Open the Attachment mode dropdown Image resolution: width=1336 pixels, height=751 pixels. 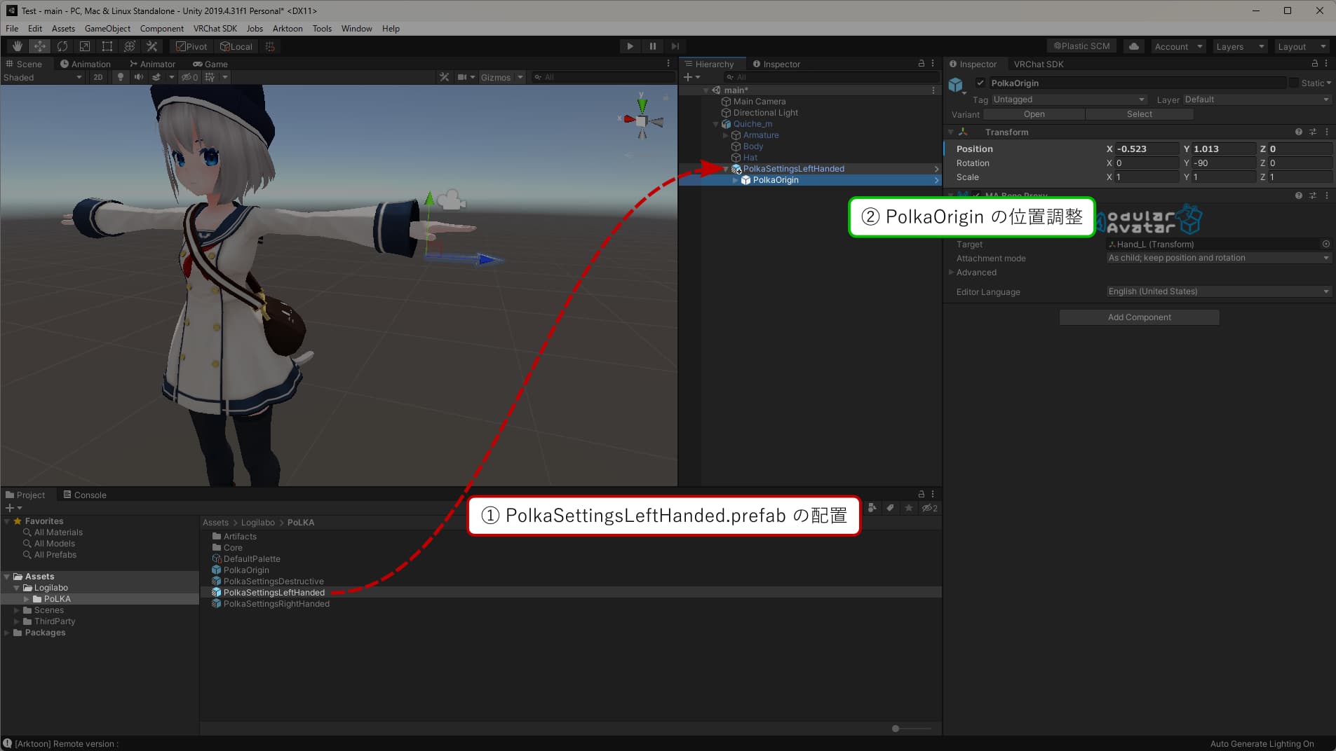tap(1217, 258)
